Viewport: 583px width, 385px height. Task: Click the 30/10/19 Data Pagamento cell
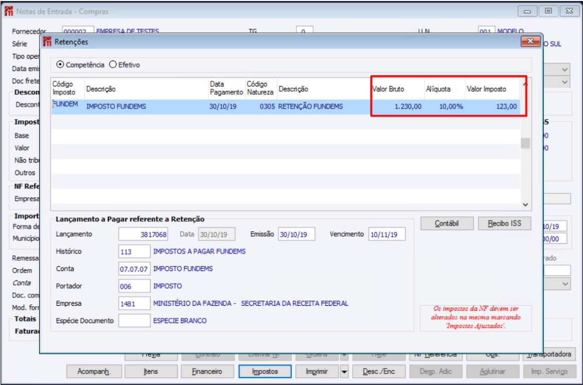click(227, 106)
